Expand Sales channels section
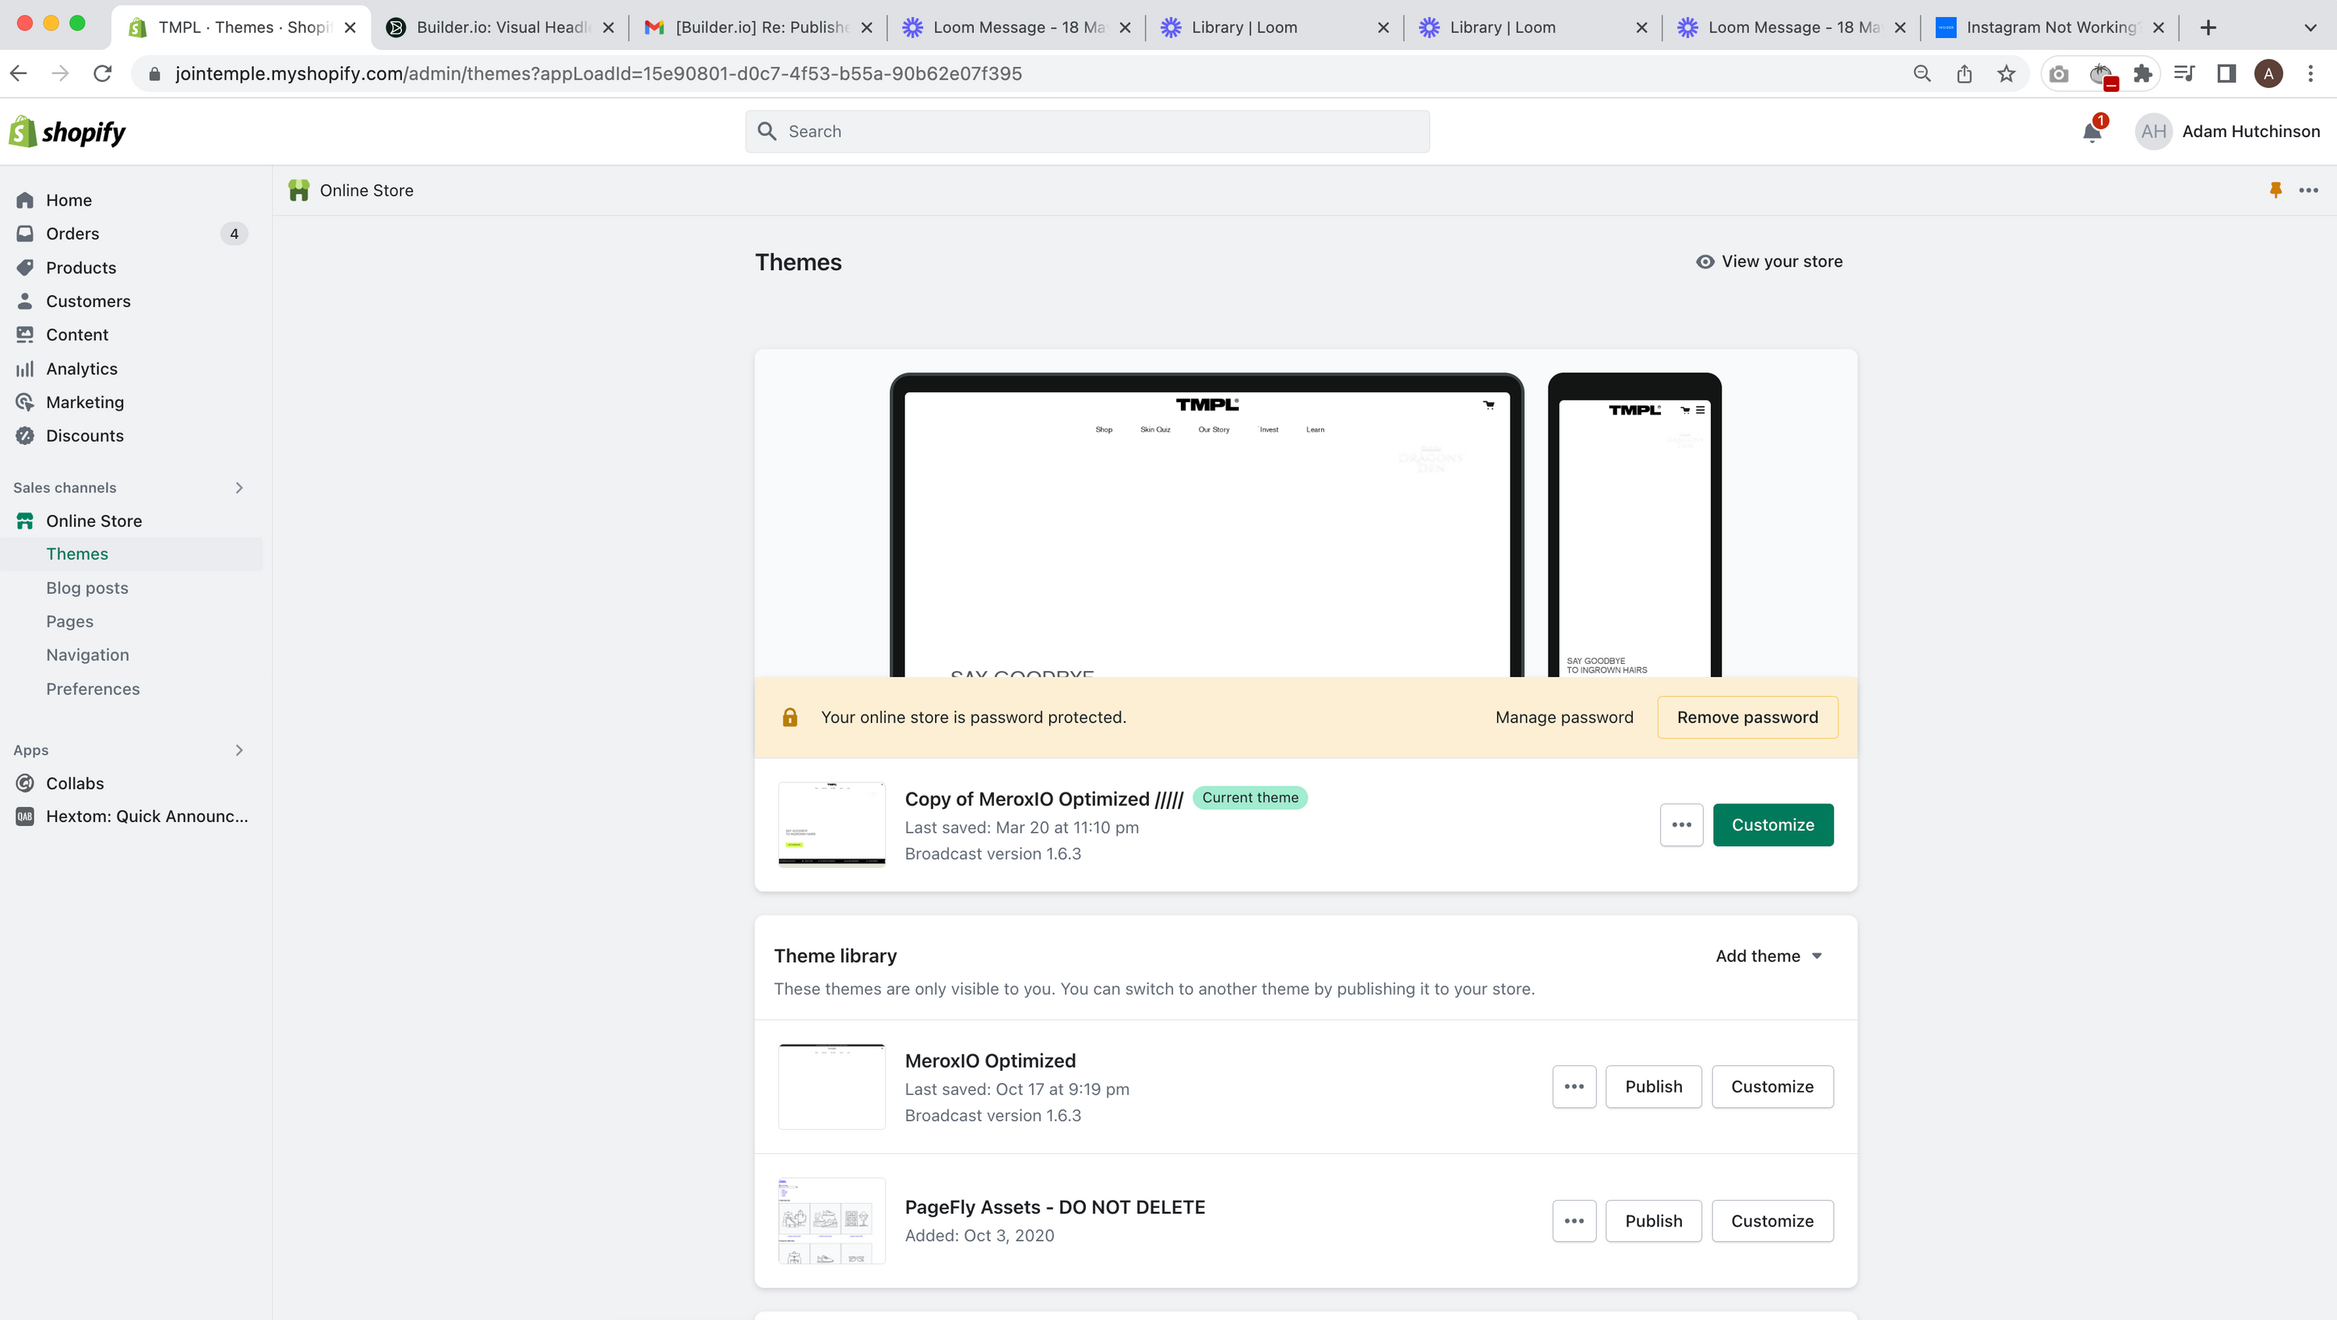The width and height of the screenshot is (2337, 1320). [239, 488]
